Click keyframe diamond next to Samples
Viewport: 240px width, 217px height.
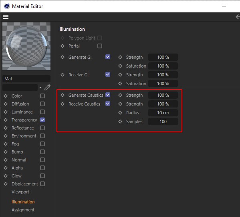(120, 121)
